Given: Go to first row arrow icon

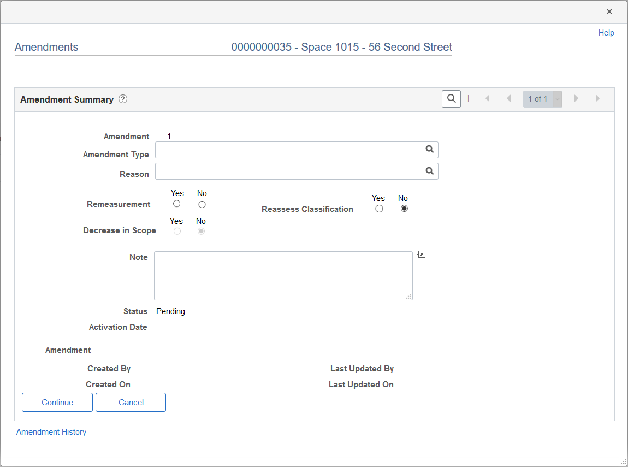Looking at the screenshot, I should click(487, 98).
